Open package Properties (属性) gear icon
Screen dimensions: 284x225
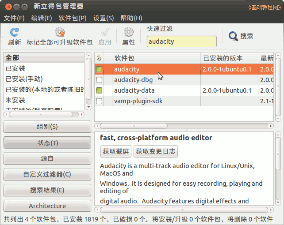pos(129,32)
